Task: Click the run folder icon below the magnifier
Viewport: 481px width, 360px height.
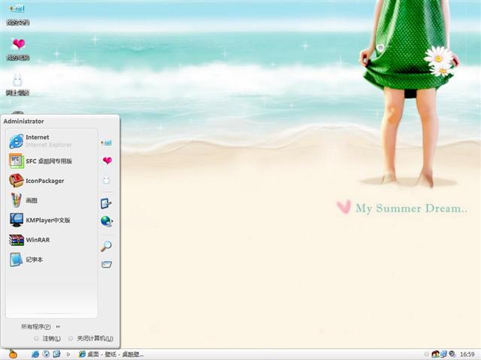Action: tap(107, 264)
